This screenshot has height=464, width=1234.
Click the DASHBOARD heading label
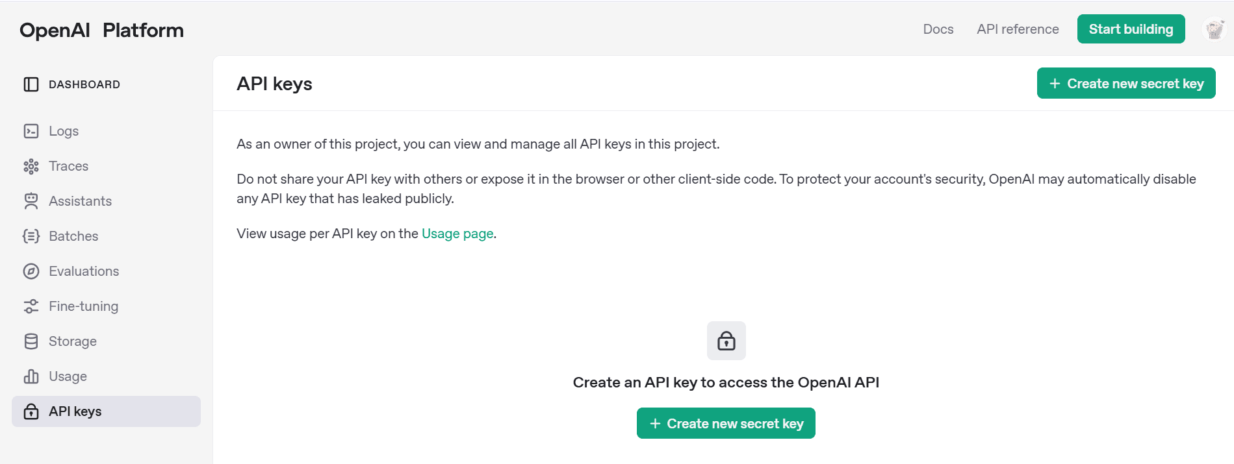84,84
